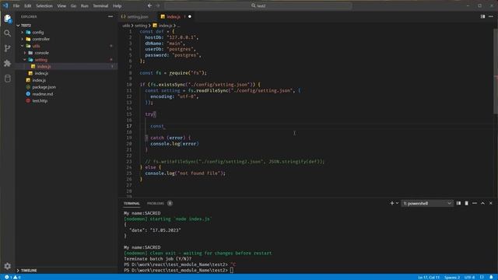Go back with the navigation arrow
The image size is (498, 280).
[x=149, y=5]
